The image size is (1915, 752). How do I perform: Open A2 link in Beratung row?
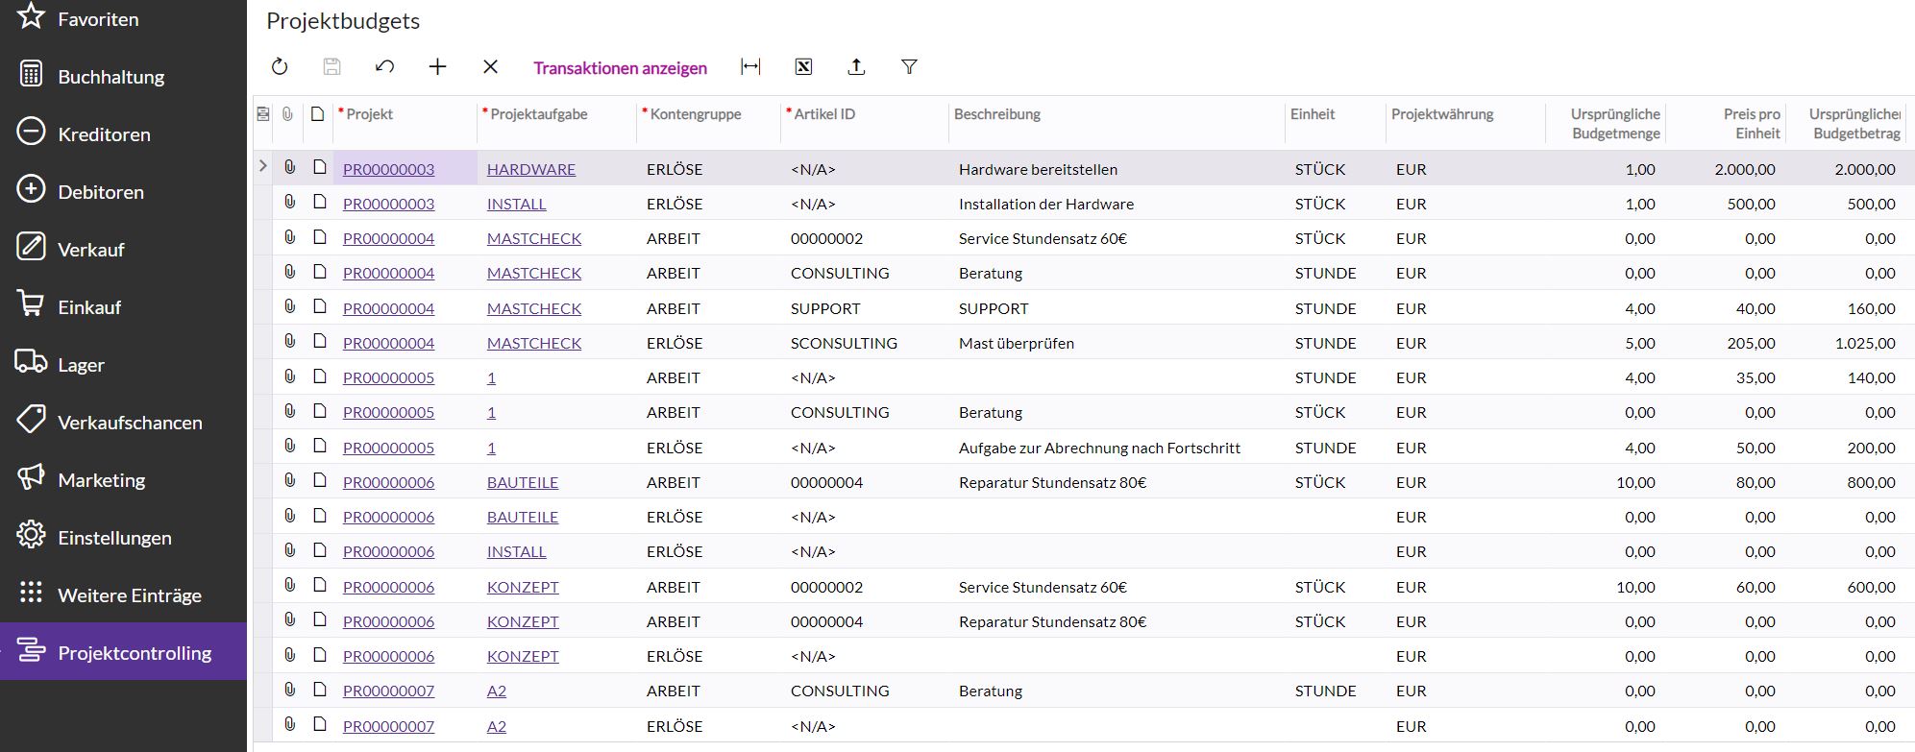point(497,691)
